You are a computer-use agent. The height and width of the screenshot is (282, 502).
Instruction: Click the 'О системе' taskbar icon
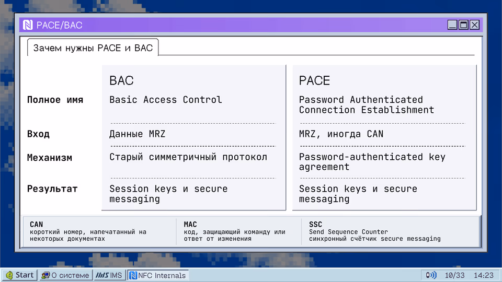click(x=46, y=275)
